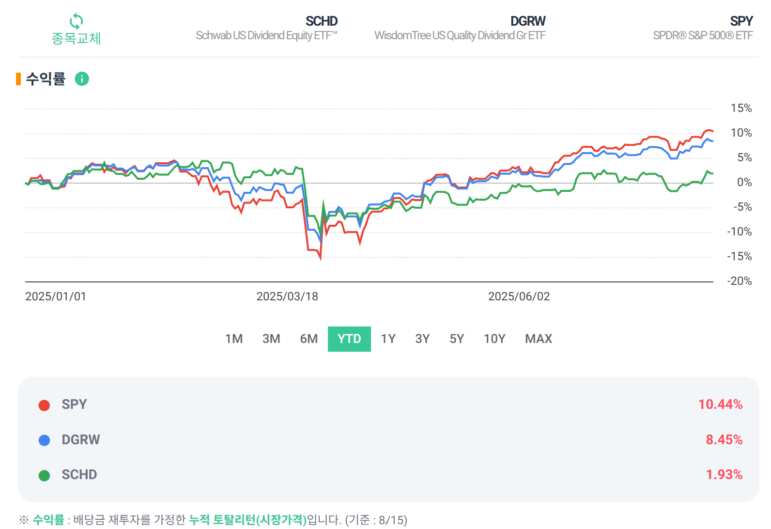This screenshot has height=529, width=771.
Task: Select the DGRW ticker header
Action: coord(528,21)
